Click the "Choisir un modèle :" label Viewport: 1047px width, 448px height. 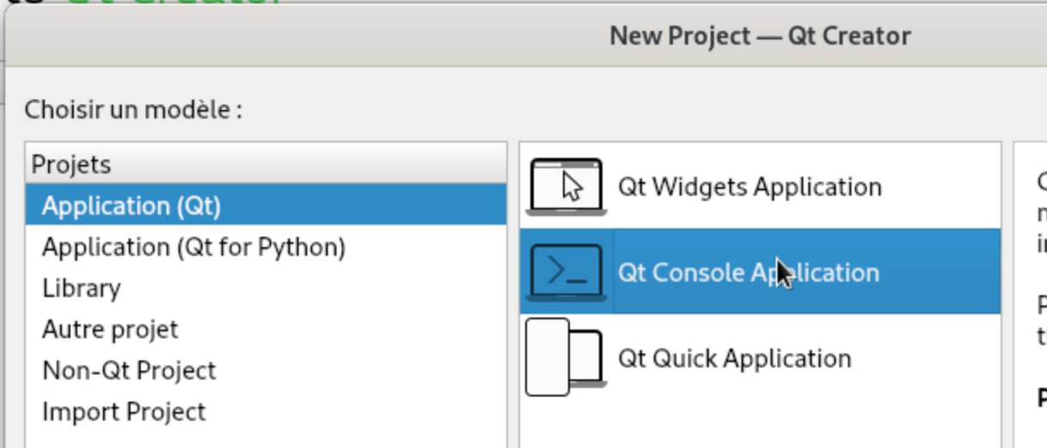(133, 110)
